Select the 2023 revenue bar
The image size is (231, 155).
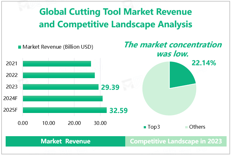point(61,87)
